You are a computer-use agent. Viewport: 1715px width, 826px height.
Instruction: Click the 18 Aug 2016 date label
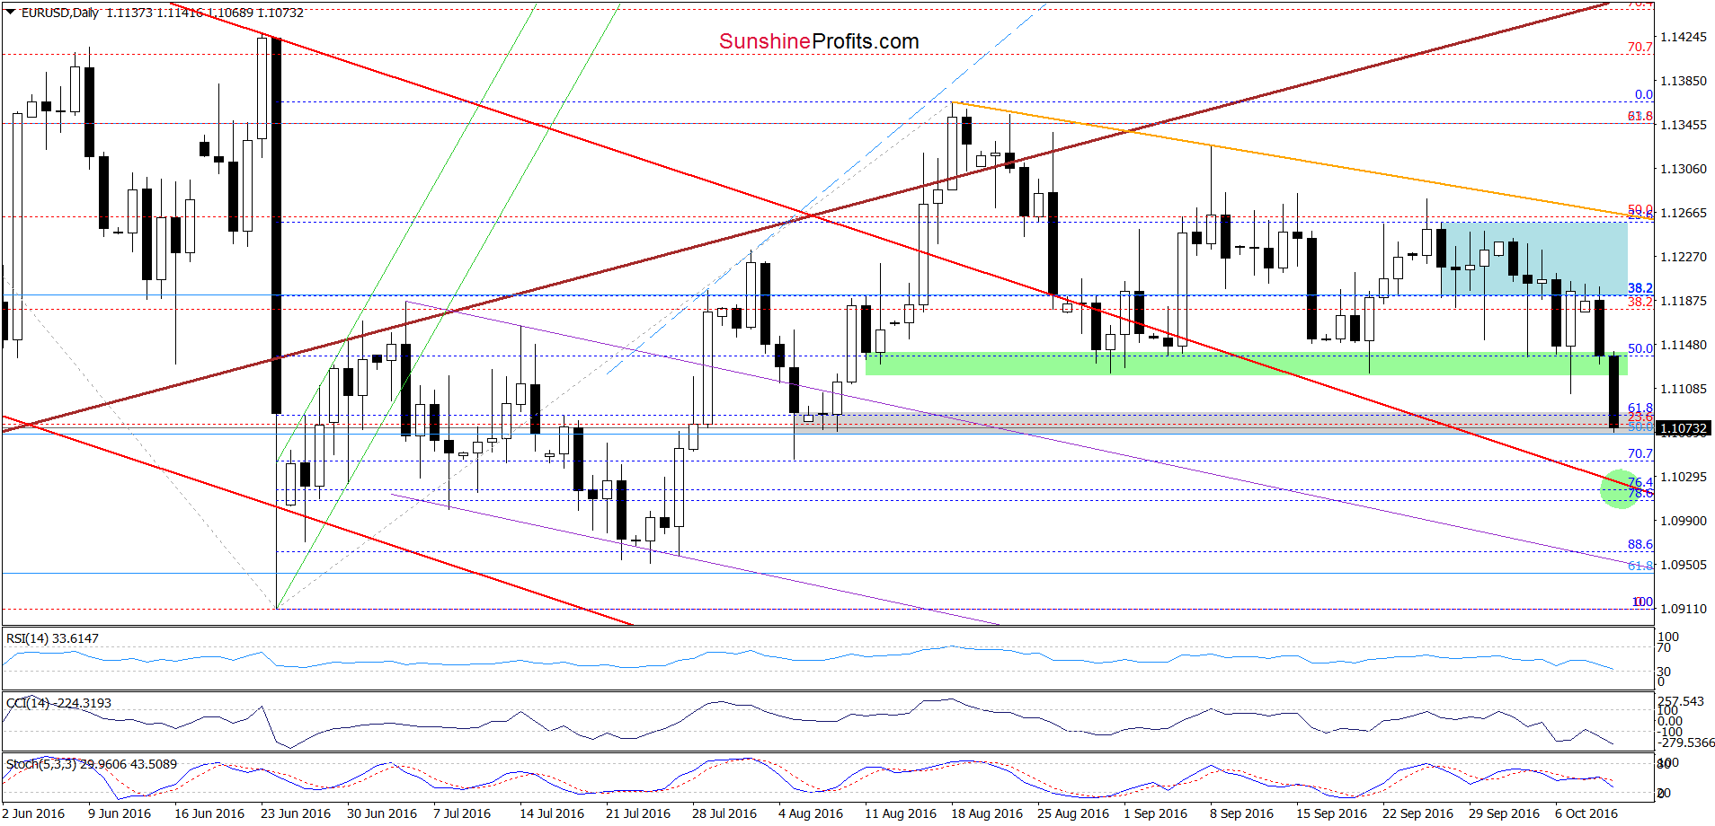point(987,813)
